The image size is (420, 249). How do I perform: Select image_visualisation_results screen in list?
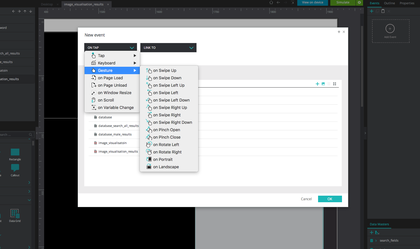point(118,151)
